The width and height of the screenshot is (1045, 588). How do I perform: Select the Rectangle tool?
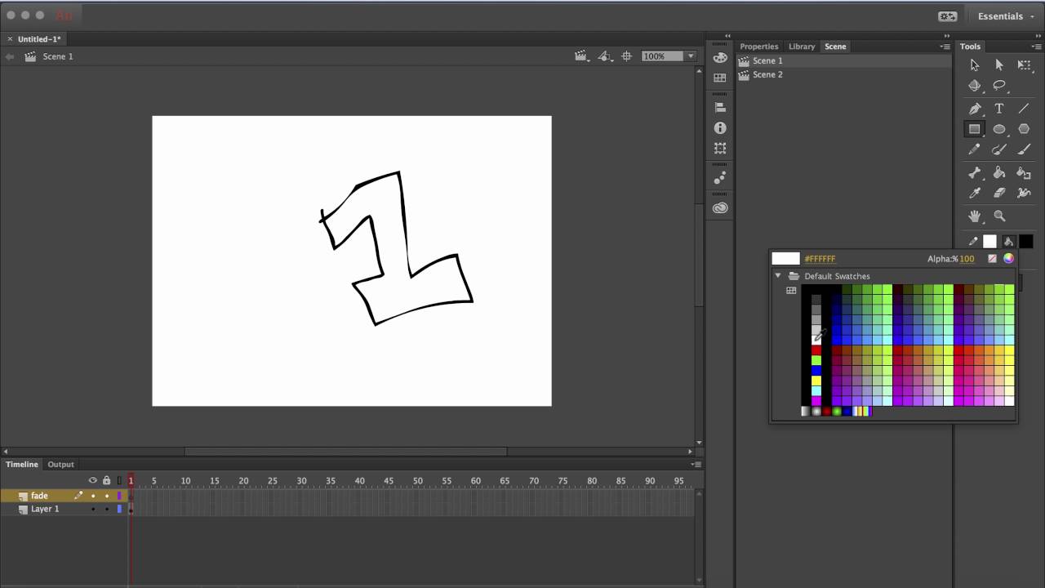click(x=975, y=129)
